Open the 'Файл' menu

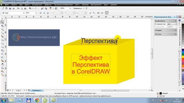pos(7,5)
